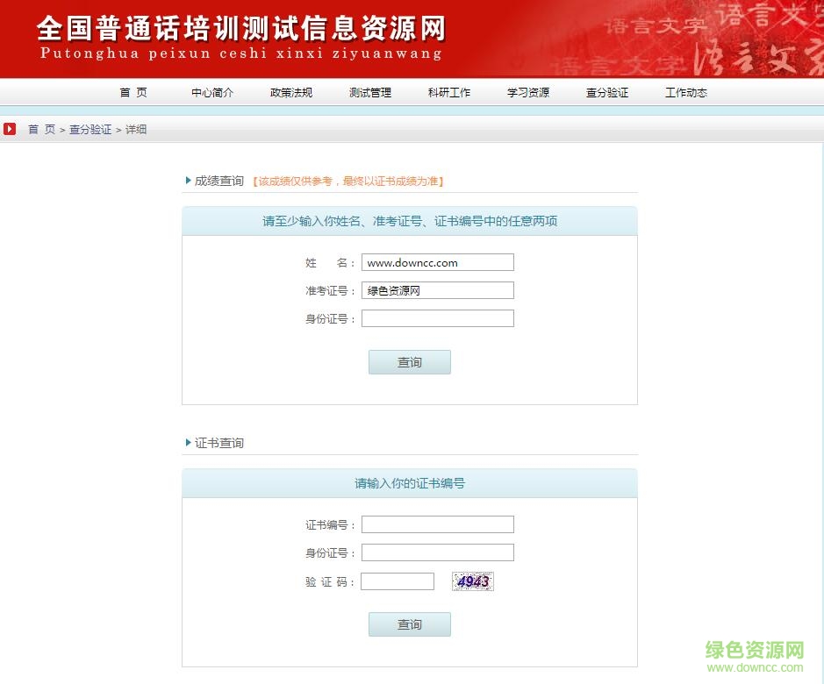Click the 查分验证 breadcrumb link

90,129
